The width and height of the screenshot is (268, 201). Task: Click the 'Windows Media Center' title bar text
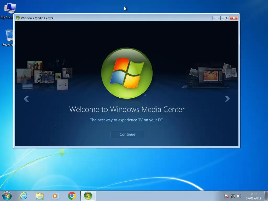(37, 18)
